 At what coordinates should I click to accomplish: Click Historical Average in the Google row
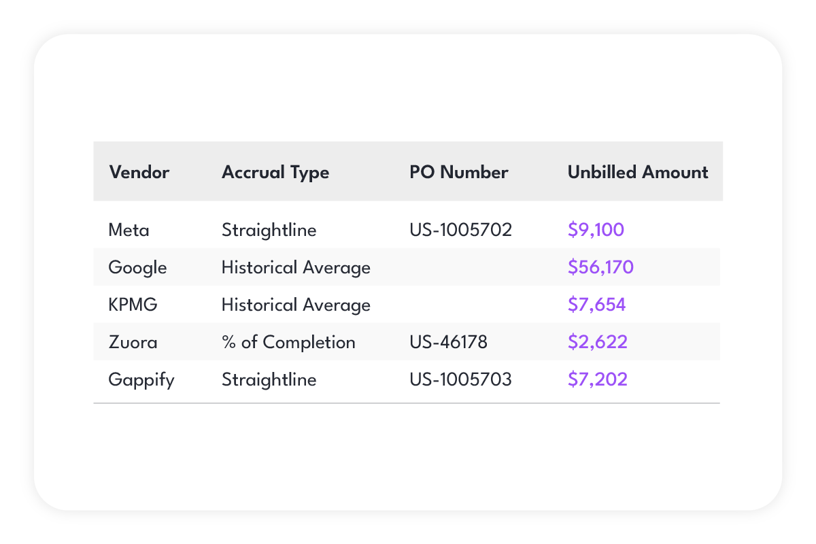click(x=296, y=268)
